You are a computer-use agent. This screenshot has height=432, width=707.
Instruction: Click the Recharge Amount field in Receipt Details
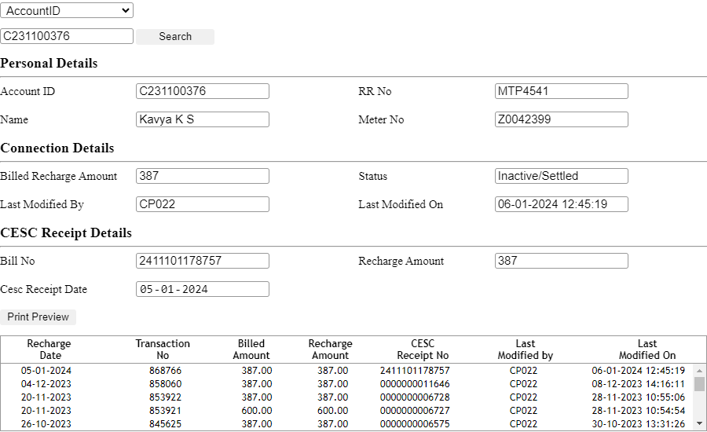click(x=562, y=261)
